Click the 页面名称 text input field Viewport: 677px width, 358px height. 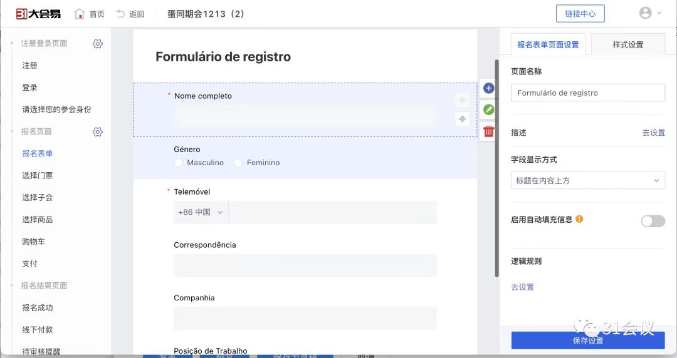587,93
